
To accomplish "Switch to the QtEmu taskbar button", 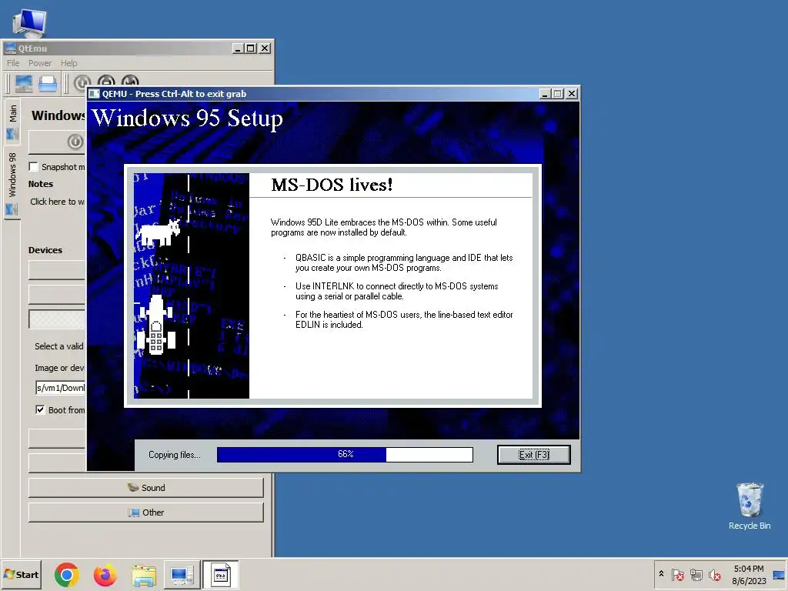I will coord(182,575).
